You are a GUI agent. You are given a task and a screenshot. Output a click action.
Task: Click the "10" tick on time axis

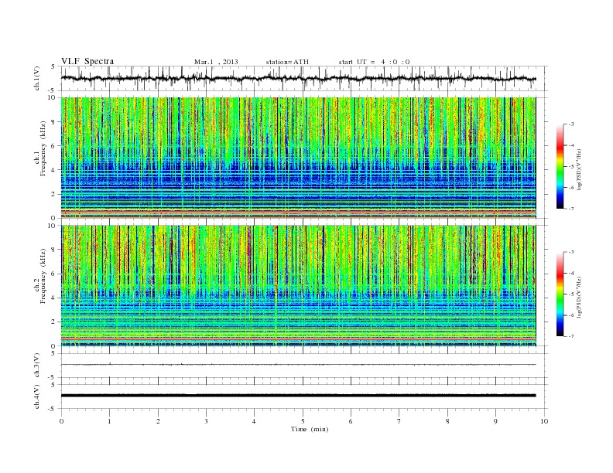point(544,421)
